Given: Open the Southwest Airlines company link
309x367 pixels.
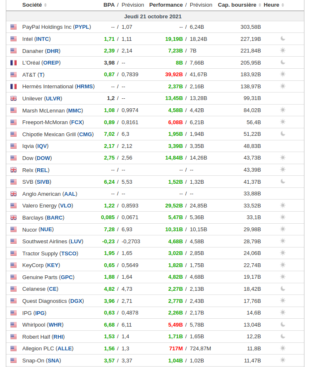Looking at the screenshot, I should pos(52,242).
